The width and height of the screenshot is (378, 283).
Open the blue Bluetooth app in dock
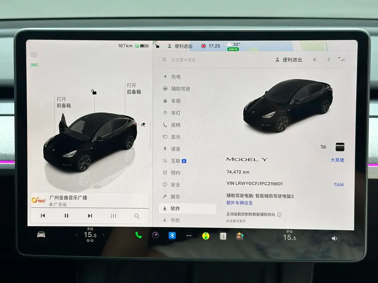[172, 235]
